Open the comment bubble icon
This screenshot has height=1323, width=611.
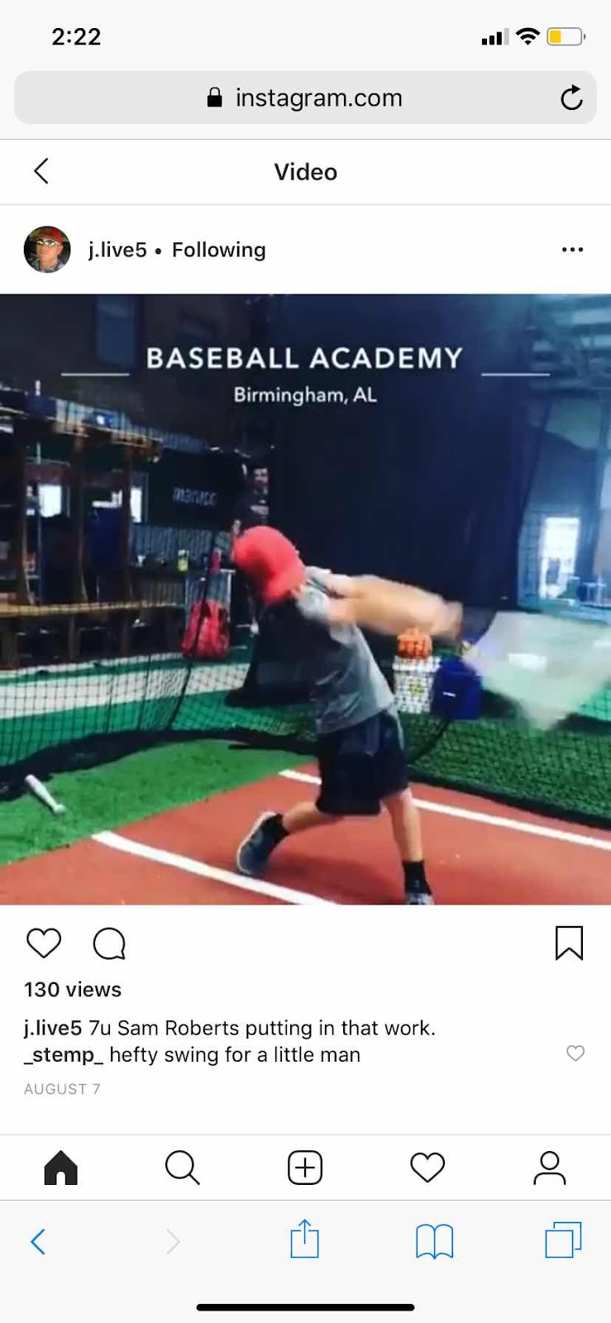(109, 943)
